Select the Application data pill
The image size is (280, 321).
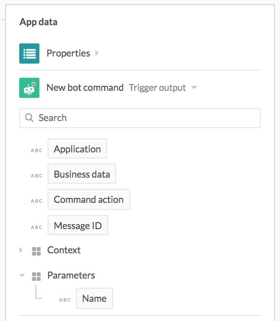(x=77, y=148)
